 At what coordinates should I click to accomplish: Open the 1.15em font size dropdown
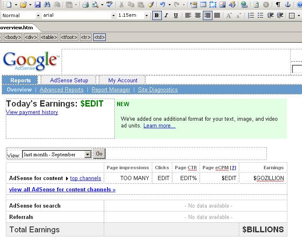pos(146,15)
